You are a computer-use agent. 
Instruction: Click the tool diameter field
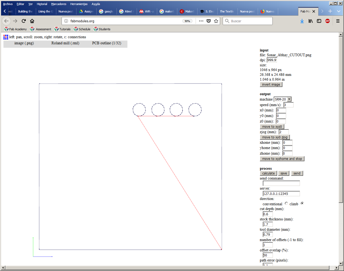268,234
